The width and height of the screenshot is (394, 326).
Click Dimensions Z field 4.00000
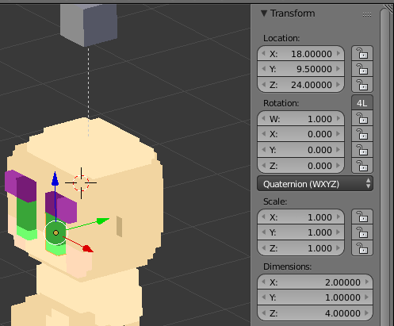pos(315,313)
